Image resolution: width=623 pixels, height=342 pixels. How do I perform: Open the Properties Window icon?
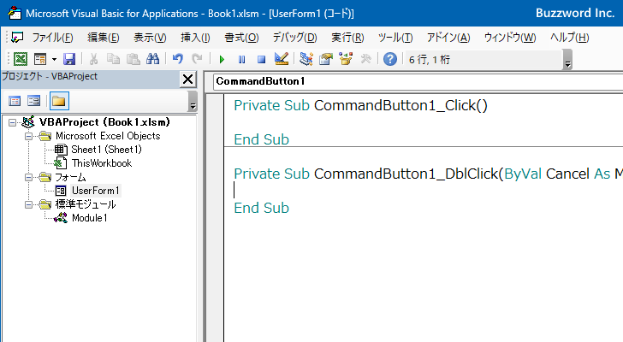pos(326,59)
